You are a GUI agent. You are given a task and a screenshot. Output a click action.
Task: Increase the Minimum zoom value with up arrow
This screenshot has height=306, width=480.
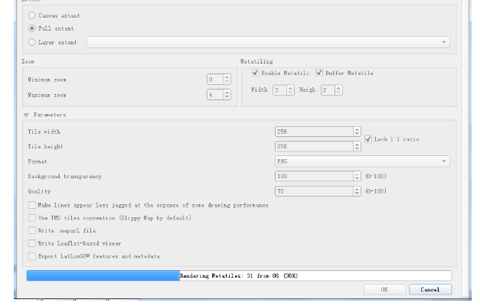pos(227,76)
